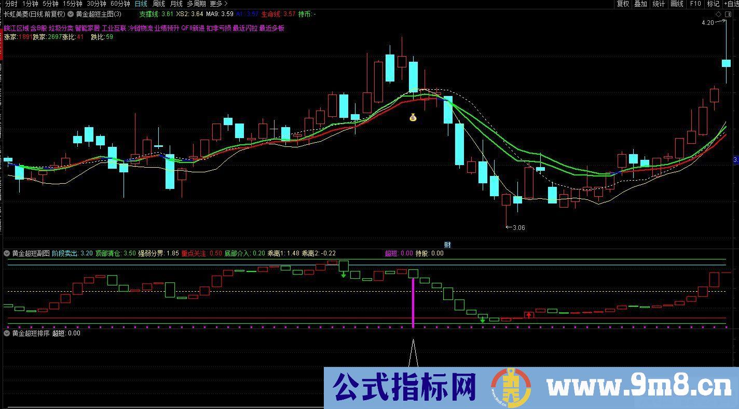Click the 最近闪拉 sector tag
The width and height of the screenshot is (739, 409).
coord(245,29)
